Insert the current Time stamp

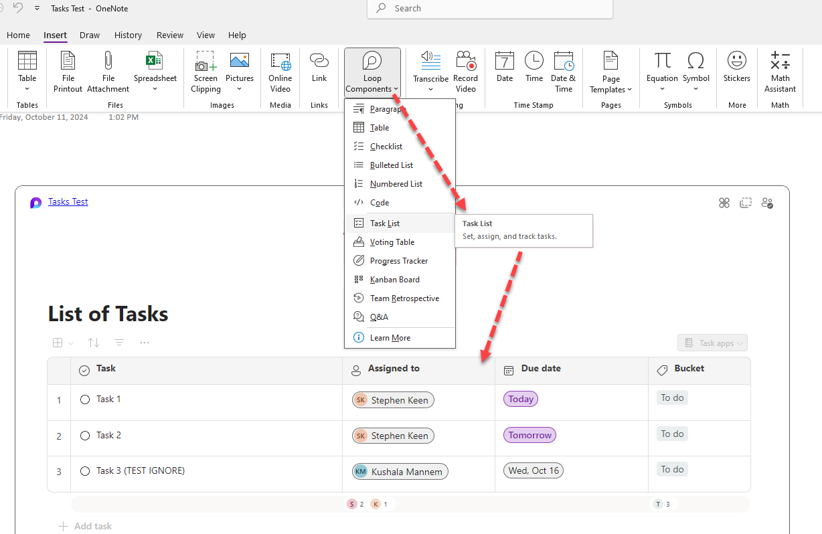click(x=534, y=67)
